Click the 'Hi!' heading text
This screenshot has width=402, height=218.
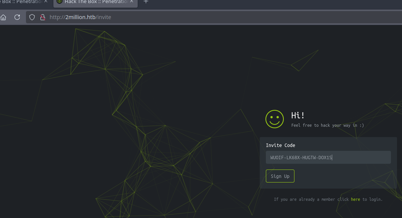pyautogui.click(x=298, y=115)
